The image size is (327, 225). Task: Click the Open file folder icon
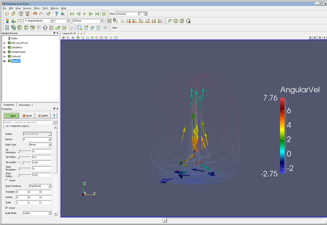click(7, 14)
